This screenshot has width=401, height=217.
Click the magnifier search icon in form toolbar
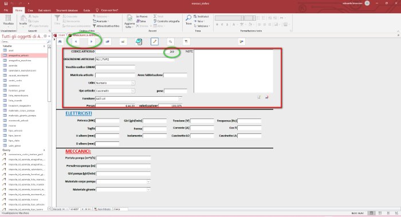[170, 41]
